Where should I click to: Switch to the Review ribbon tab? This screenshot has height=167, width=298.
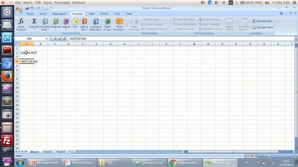104,13
